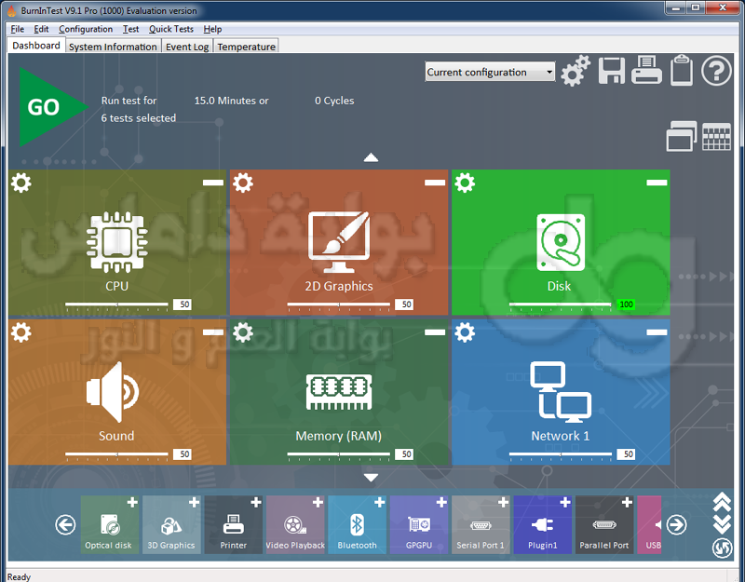
Task: Select the Serial Port 1 test tile
Action: [481, 524]
